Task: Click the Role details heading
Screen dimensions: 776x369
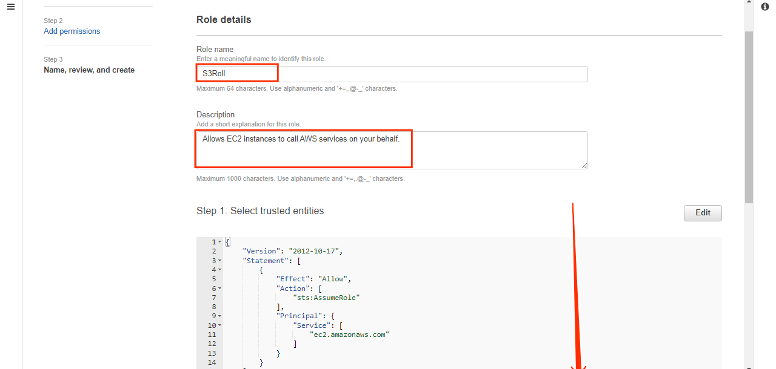Action: 224,19
